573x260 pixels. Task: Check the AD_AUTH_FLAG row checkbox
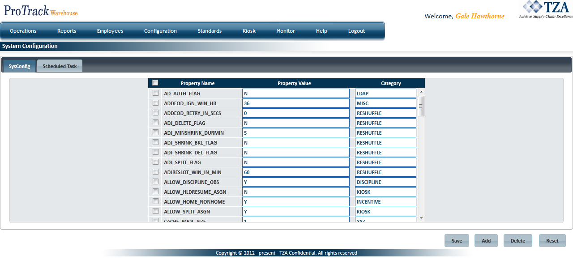click(155, 93)
